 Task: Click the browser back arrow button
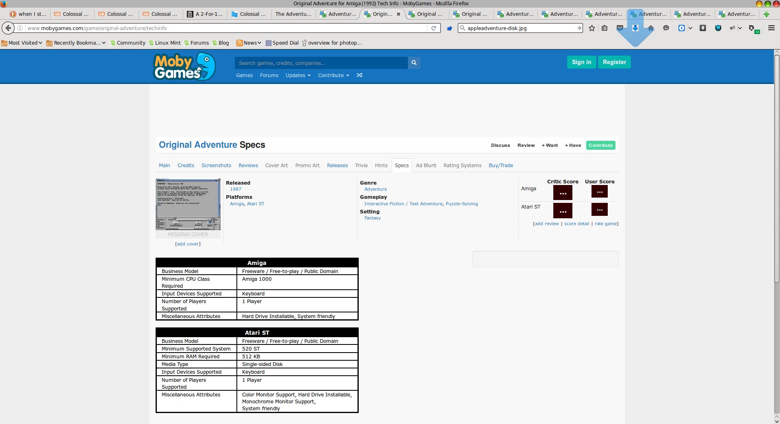[x=8, y=28]
